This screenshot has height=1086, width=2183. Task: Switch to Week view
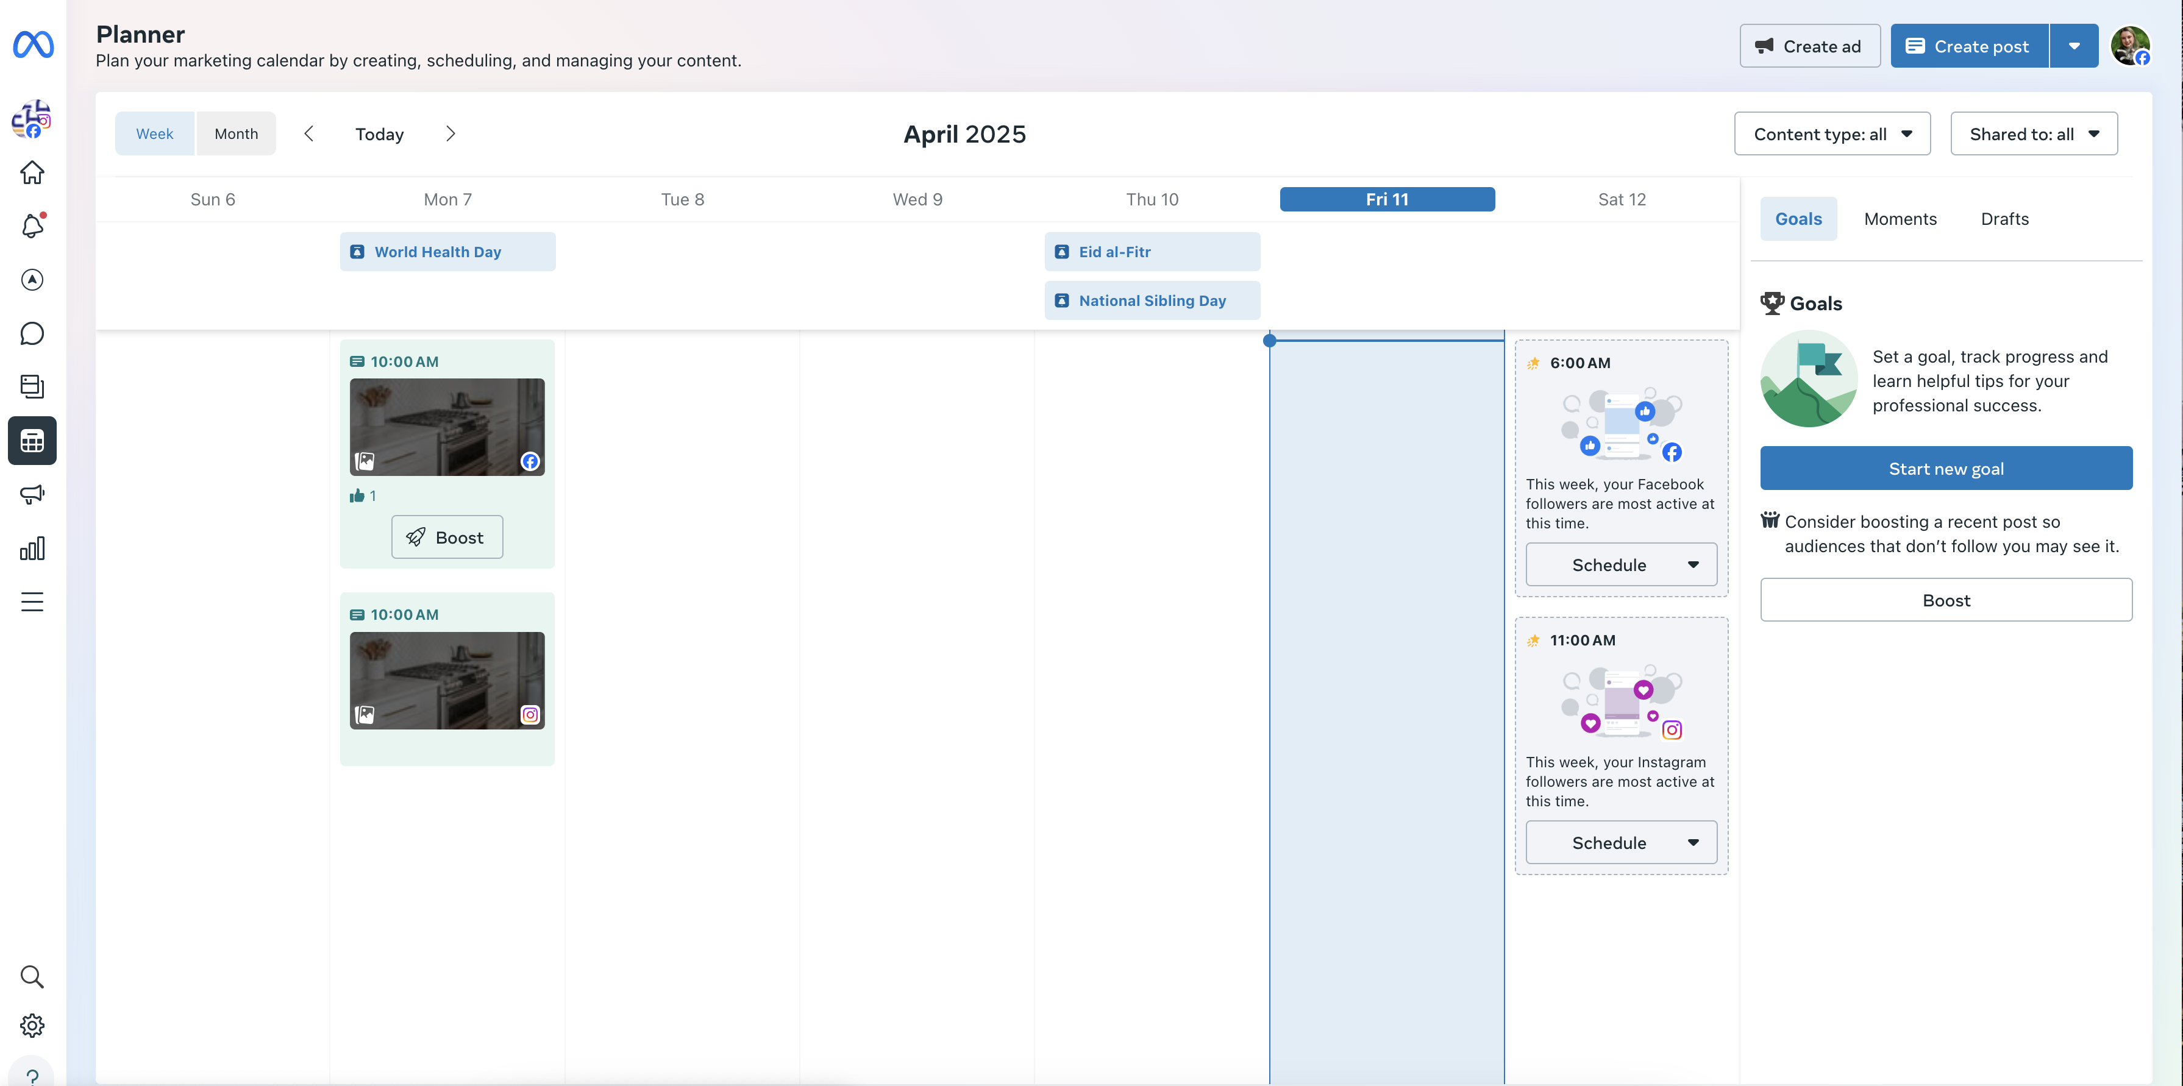154,134
